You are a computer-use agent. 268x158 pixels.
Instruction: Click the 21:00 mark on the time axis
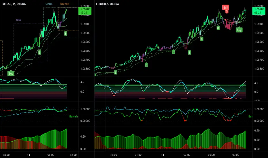pos(138,154)
